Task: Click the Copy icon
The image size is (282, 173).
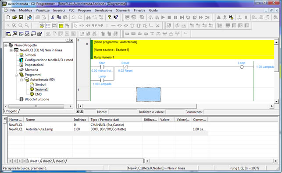Action: point(59,17)
